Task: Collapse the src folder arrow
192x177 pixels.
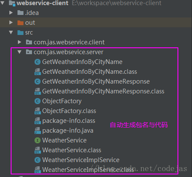Action: coord(11,32)
